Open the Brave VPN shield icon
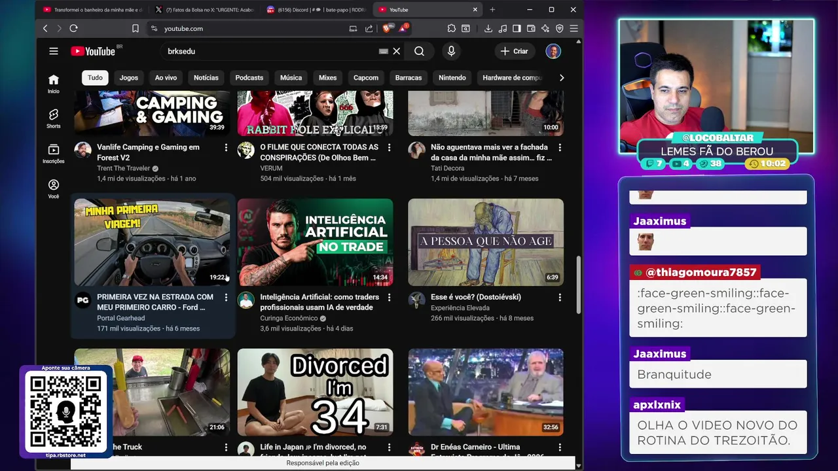Image resolution: width=838 pixels, height=471 pixels. point(559,29)
